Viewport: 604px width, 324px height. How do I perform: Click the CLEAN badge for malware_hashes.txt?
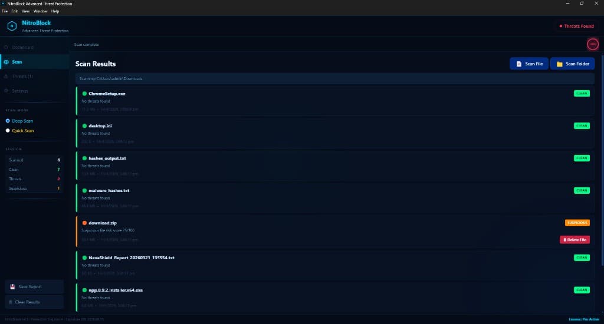582,190
